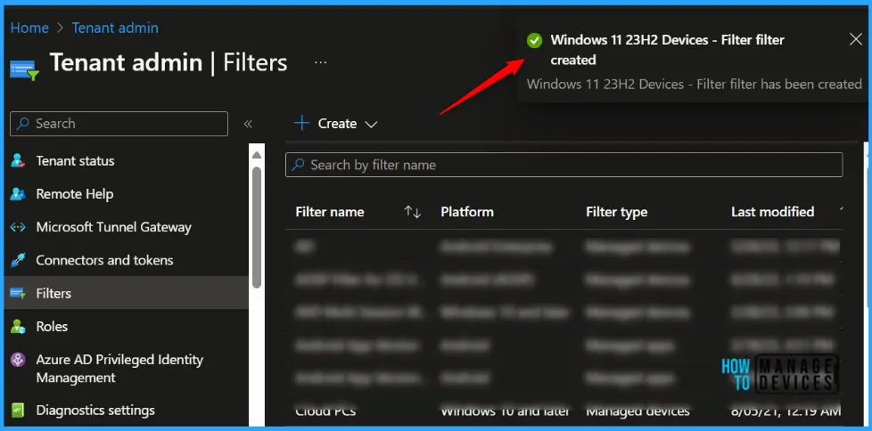Click the Tenant admin Filters page icon

coord(24,69)
